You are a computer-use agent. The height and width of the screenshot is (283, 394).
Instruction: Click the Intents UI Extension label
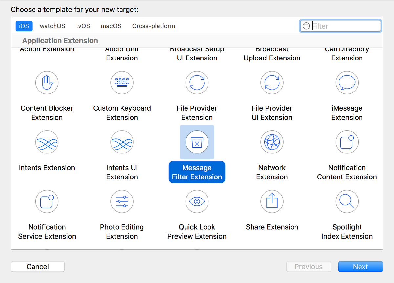click(x=122, y=172)
